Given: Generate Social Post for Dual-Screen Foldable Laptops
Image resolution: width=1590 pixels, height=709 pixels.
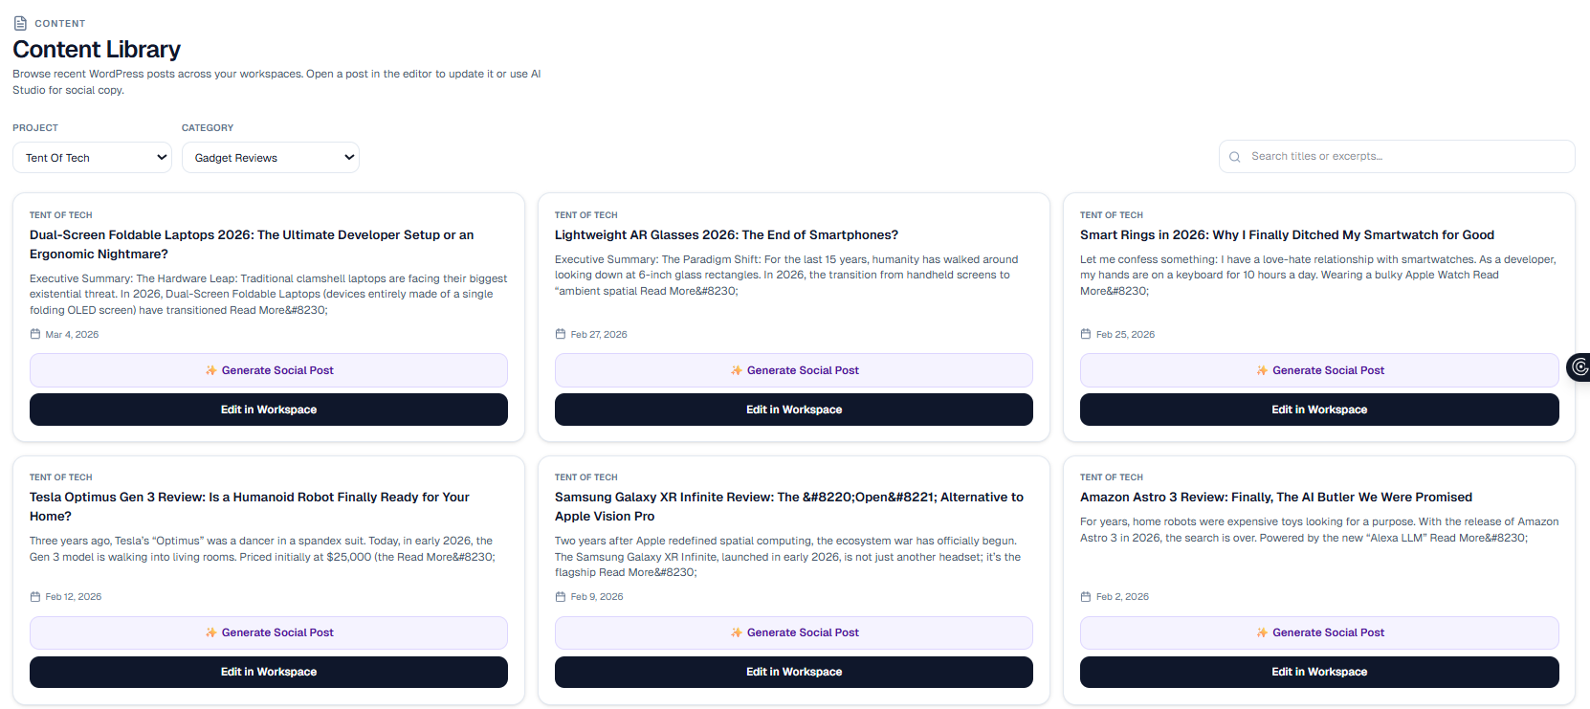Looking at the screenshot, I should coord(269,370).
